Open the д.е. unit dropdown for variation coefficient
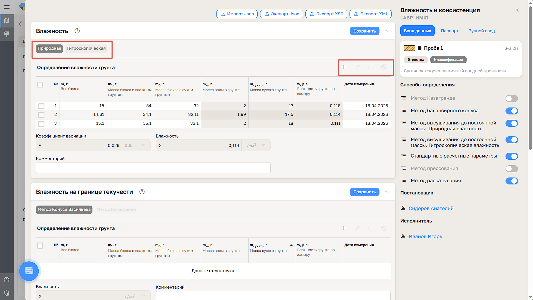This screenshot has width=533, height=300. pyautogui.click(x=136, y=145)
